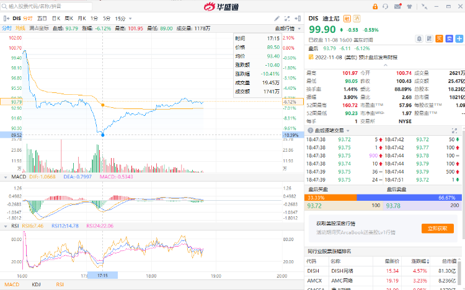Click the notes icon beside the bell
465x290 pixels.
[x=429, y=38]
